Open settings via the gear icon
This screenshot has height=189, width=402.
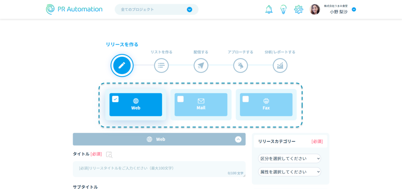pos(298,9)
